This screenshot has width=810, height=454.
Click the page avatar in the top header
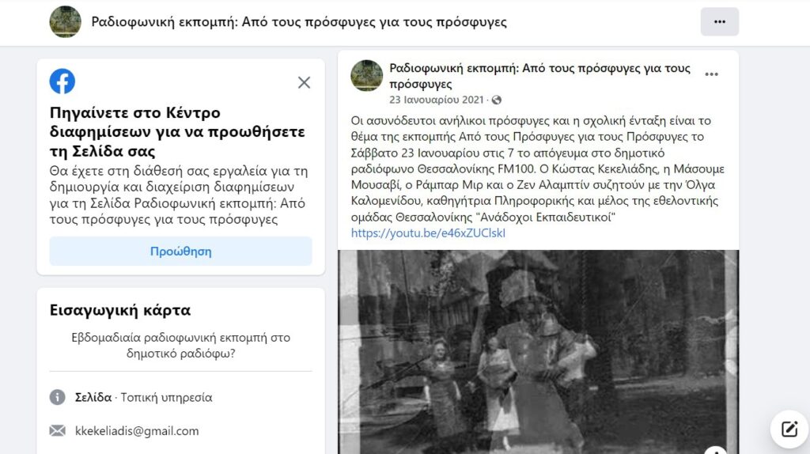point(65,21)
